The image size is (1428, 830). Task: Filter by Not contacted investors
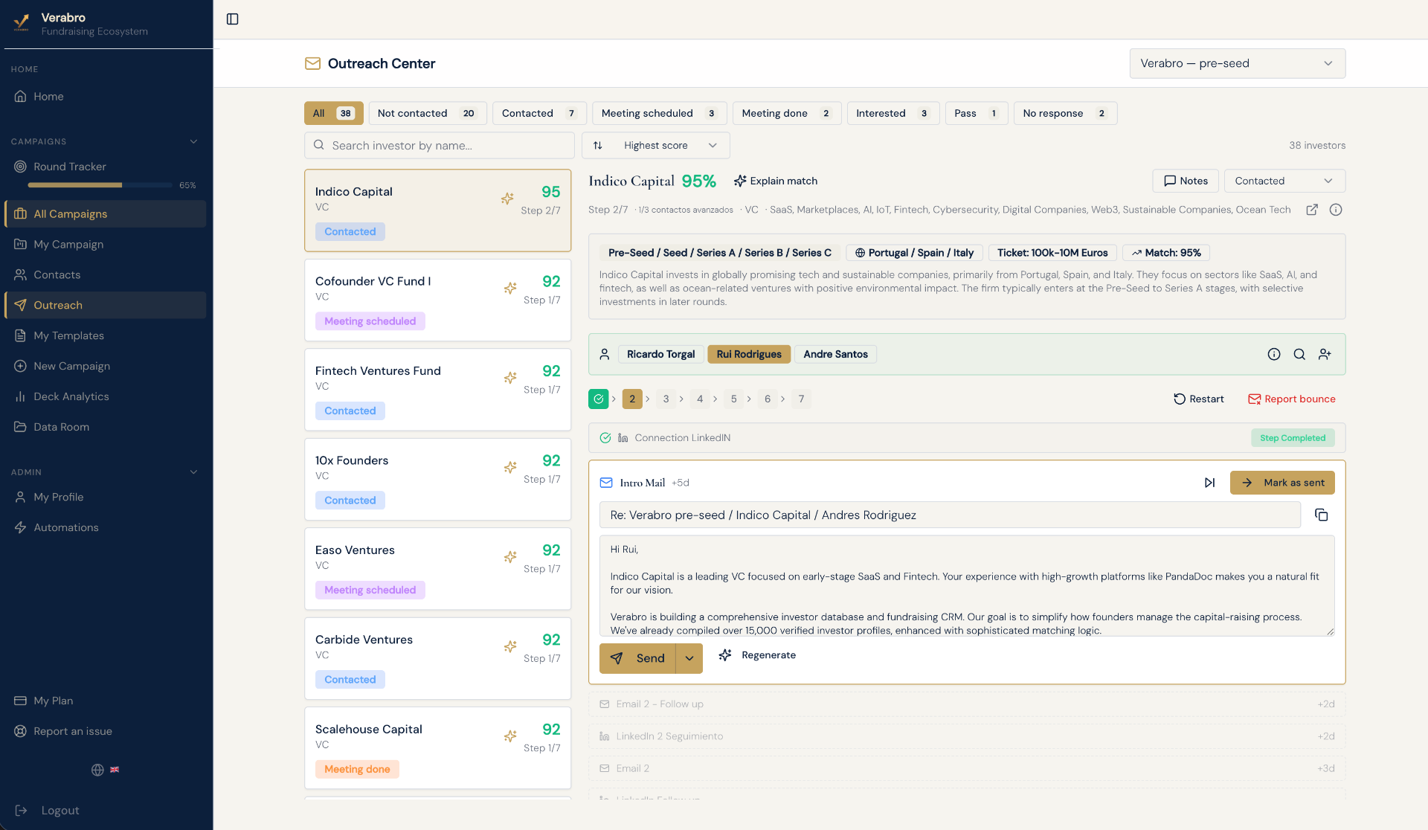click(x=428, y=113)
